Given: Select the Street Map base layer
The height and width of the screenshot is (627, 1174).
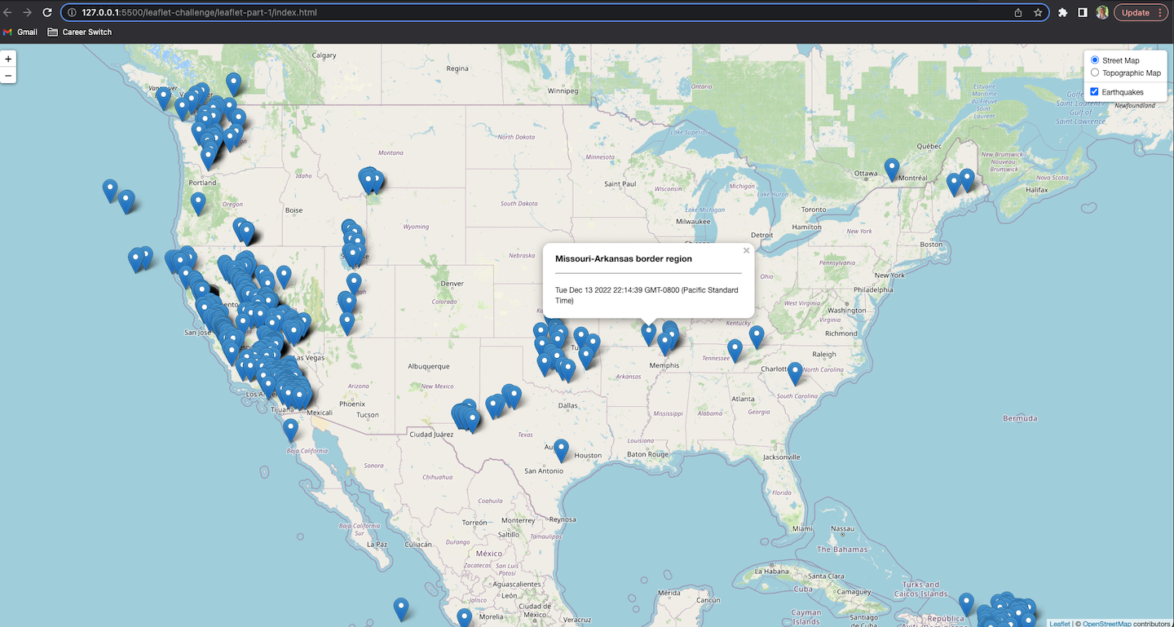Looking at the screenshot, I should pyautogui.click(x=1094, y=60).
